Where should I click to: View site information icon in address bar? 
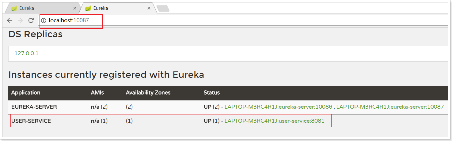click(44, 20)
